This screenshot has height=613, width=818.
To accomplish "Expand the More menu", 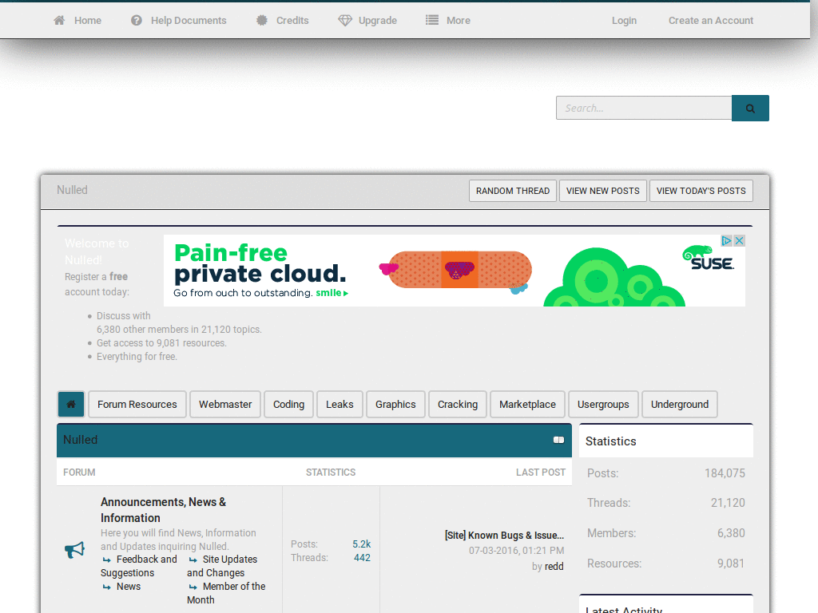I will point(458,20).
